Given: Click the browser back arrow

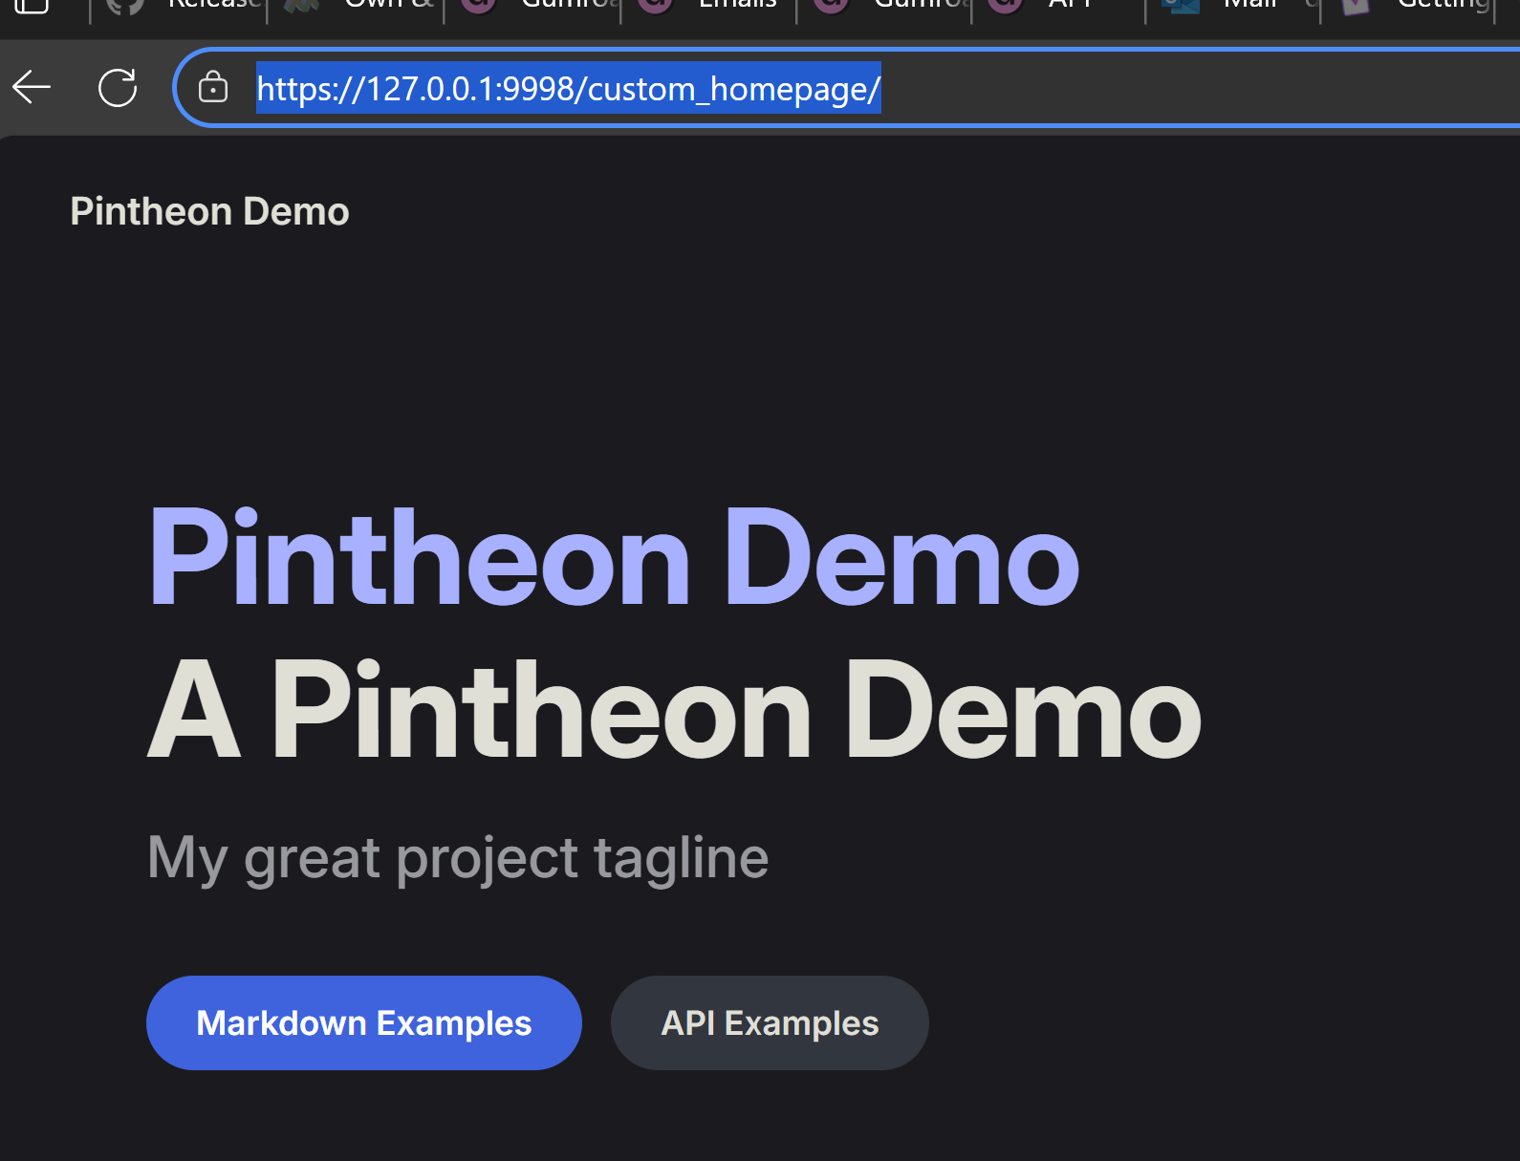Looking at the screenshot, I should [32, 88].
